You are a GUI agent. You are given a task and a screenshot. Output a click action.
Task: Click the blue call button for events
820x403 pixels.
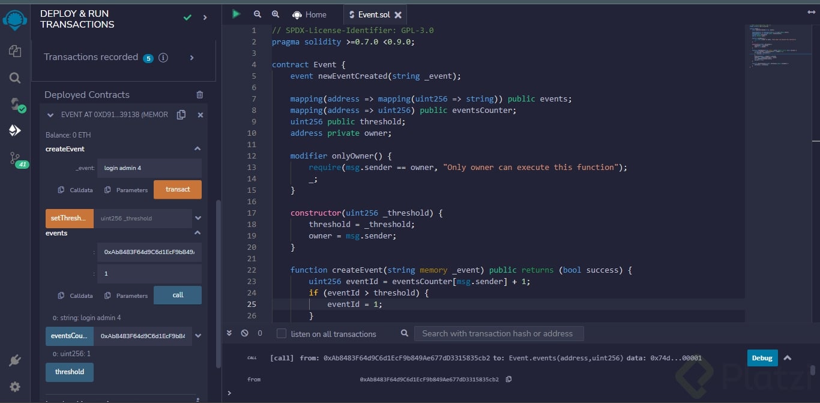178,295
